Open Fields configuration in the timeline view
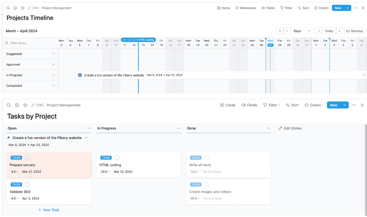 coord(268,8)
